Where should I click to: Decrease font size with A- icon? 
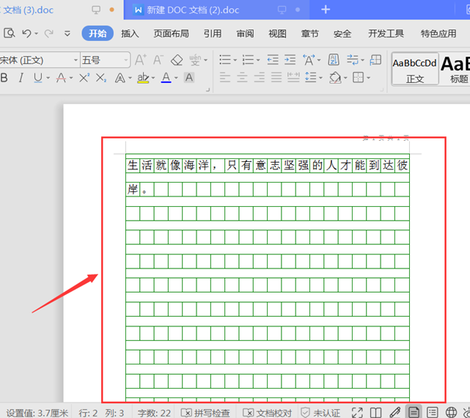pos(158,60)
